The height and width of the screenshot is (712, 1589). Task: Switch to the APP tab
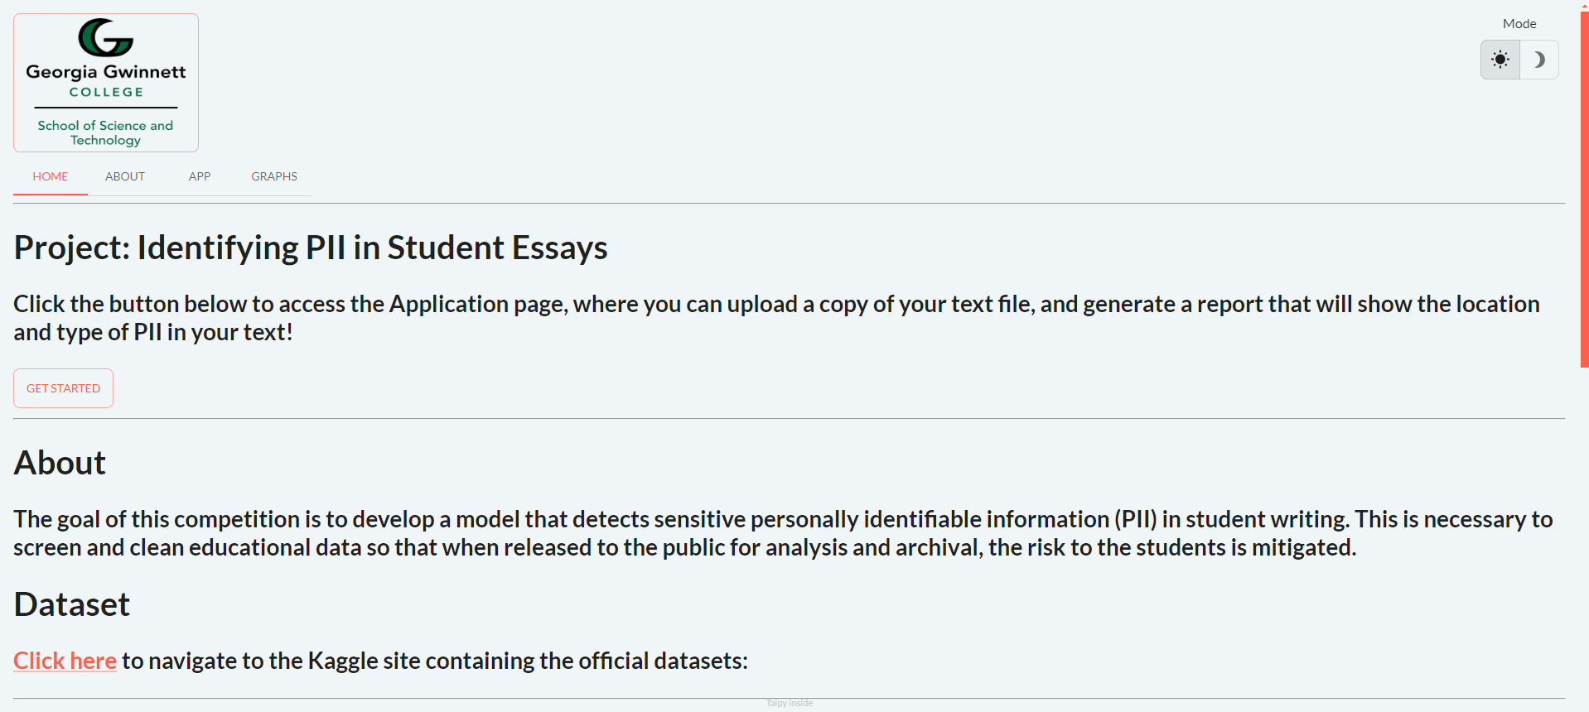[x=200, y=176]
